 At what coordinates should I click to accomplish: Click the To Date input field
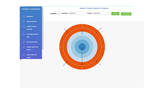coord(101,13)
